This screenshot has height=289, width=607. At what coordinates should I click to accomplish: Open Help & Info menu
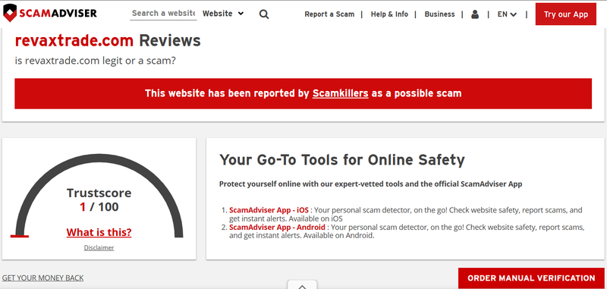click(x=389, y=14)
